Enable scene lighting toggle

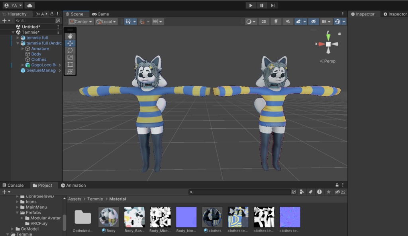(275, 21)
